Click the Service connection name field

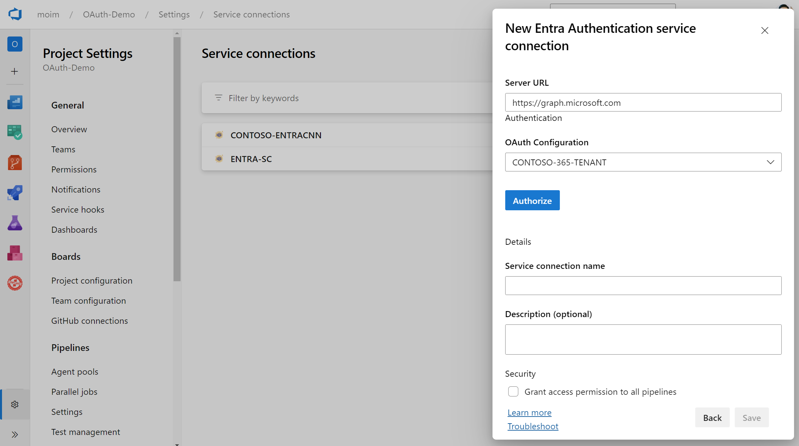pyautogui.click(x=643, y=286)
